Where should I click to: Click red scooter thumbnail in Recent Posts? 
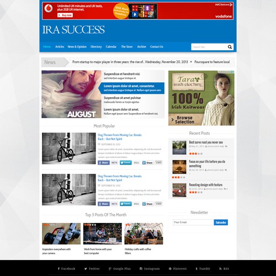(x=179, y=190)
